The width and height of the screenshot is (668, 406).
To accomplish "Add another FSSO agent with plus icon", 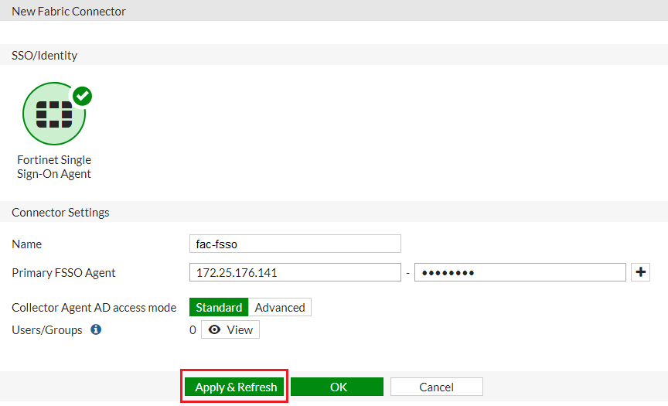I will tap(640, 272).
